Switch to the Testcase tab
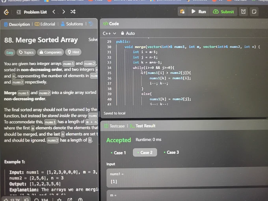The image size is (268, 201). click(115, 126)
